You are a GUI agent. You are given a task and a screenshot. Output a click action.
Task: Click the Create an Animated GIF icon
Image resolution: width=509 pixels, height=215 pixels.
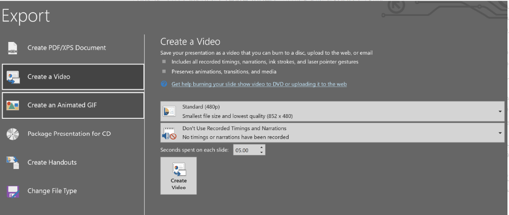tap(13, 105)
